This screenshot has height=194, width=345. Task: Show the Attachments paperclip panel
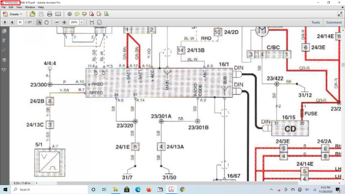click(4, 51)
